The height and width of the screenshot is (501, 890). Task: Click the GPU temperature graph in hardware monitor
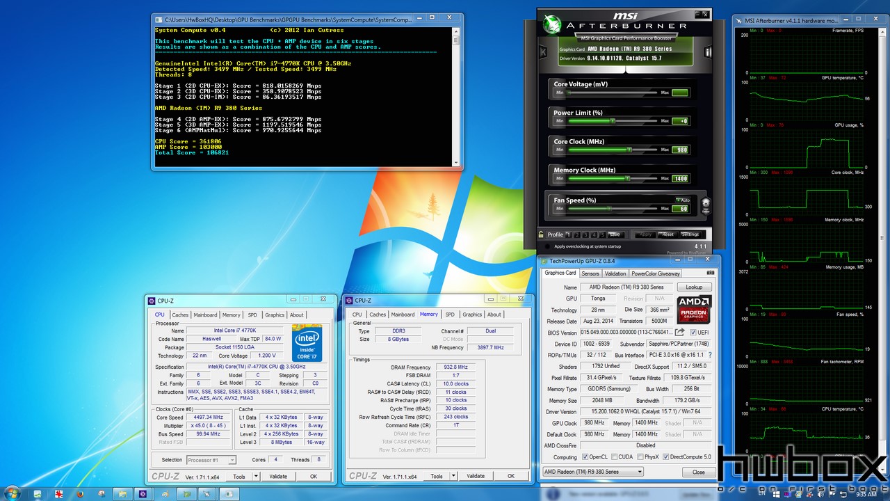(x=805, y=101)
